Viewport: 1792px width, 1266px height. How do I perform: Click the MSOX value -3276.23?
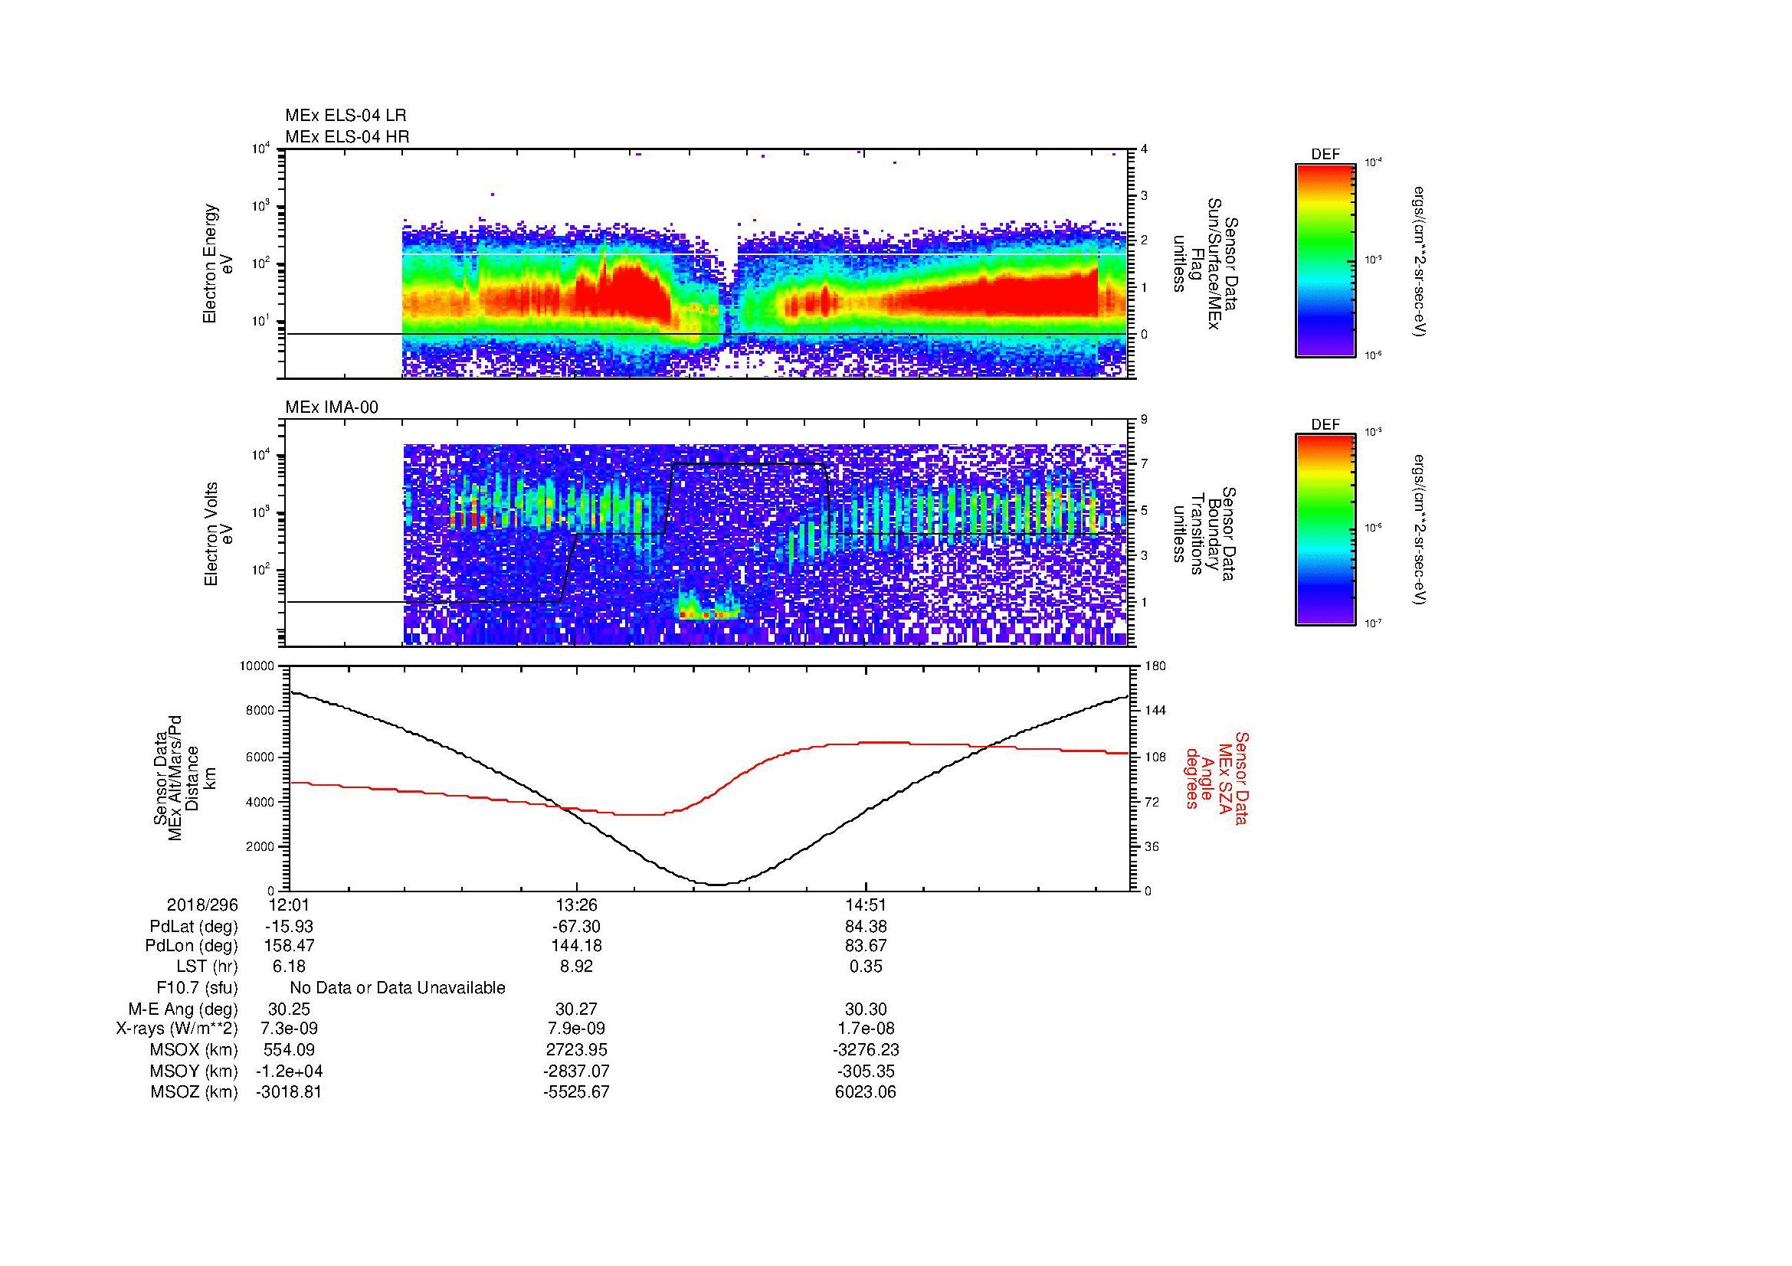click(867, 1050)
